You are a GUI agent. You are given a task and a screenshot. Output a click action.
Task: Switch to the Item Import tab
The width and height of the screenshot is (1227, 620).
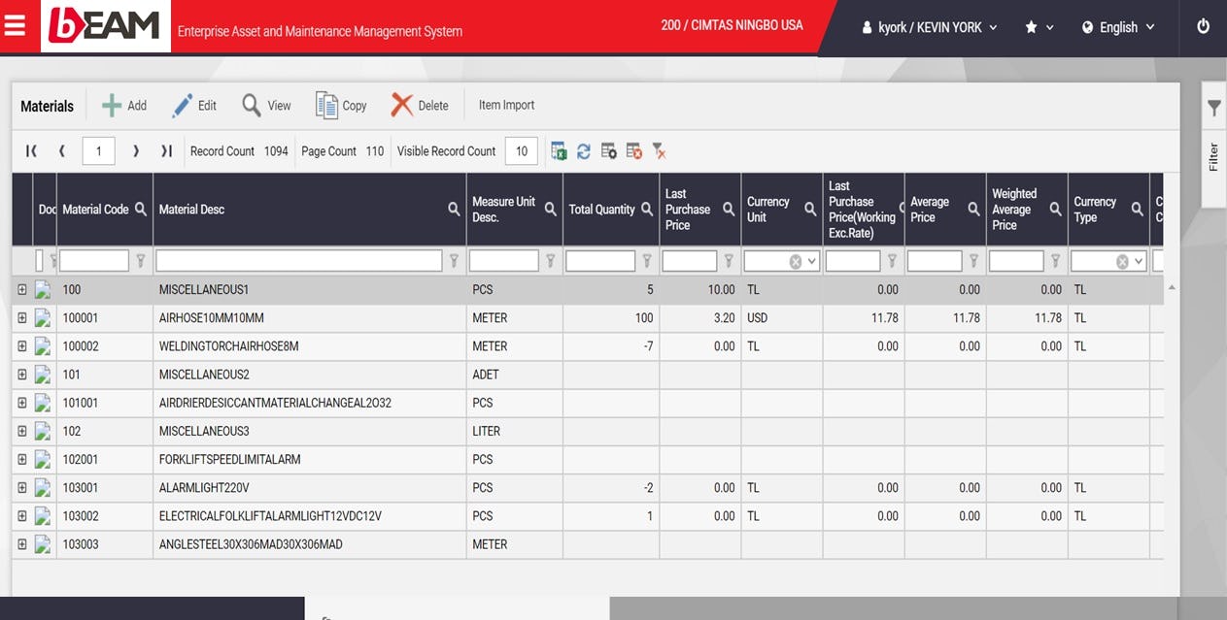tap(506, 105)
